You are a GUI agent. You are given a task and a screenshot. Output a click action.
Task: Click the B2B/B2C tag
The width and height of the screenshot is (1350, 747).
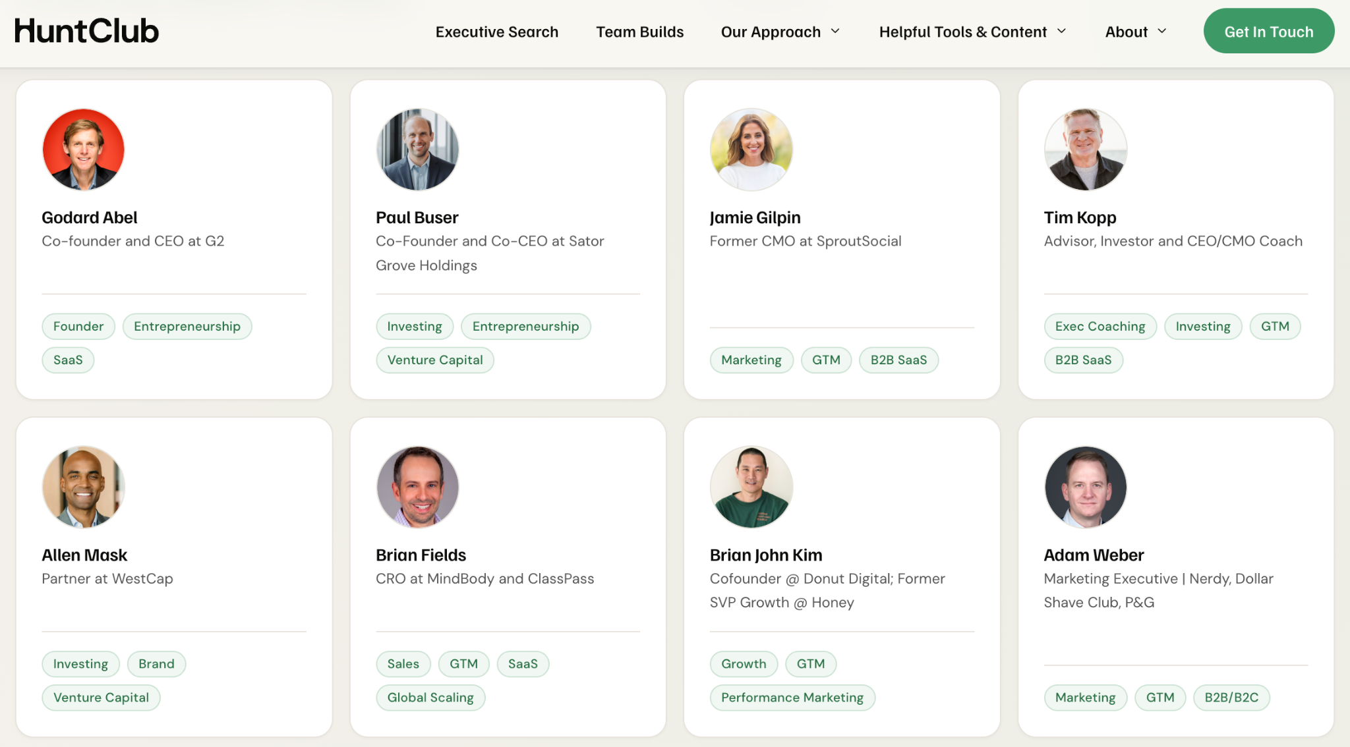click(x=1231, y=697)
